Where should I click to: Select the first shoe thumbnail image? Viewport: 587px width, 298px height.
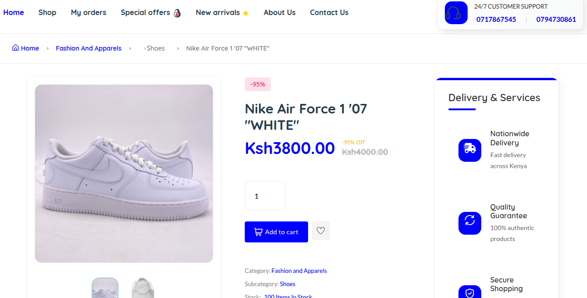click(105, 288)
